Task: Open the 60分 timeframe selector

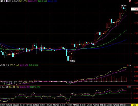Action: coord(135,105)
